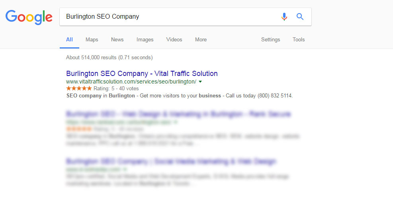Screen dimensions: 393x200
Task: Click the About 514,000 results text
Action: [x=109, y=58]
